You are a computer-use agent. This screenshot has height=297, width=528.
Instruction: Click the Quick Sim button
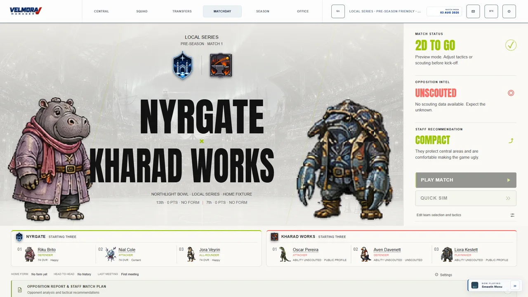[x=466, y=198]
